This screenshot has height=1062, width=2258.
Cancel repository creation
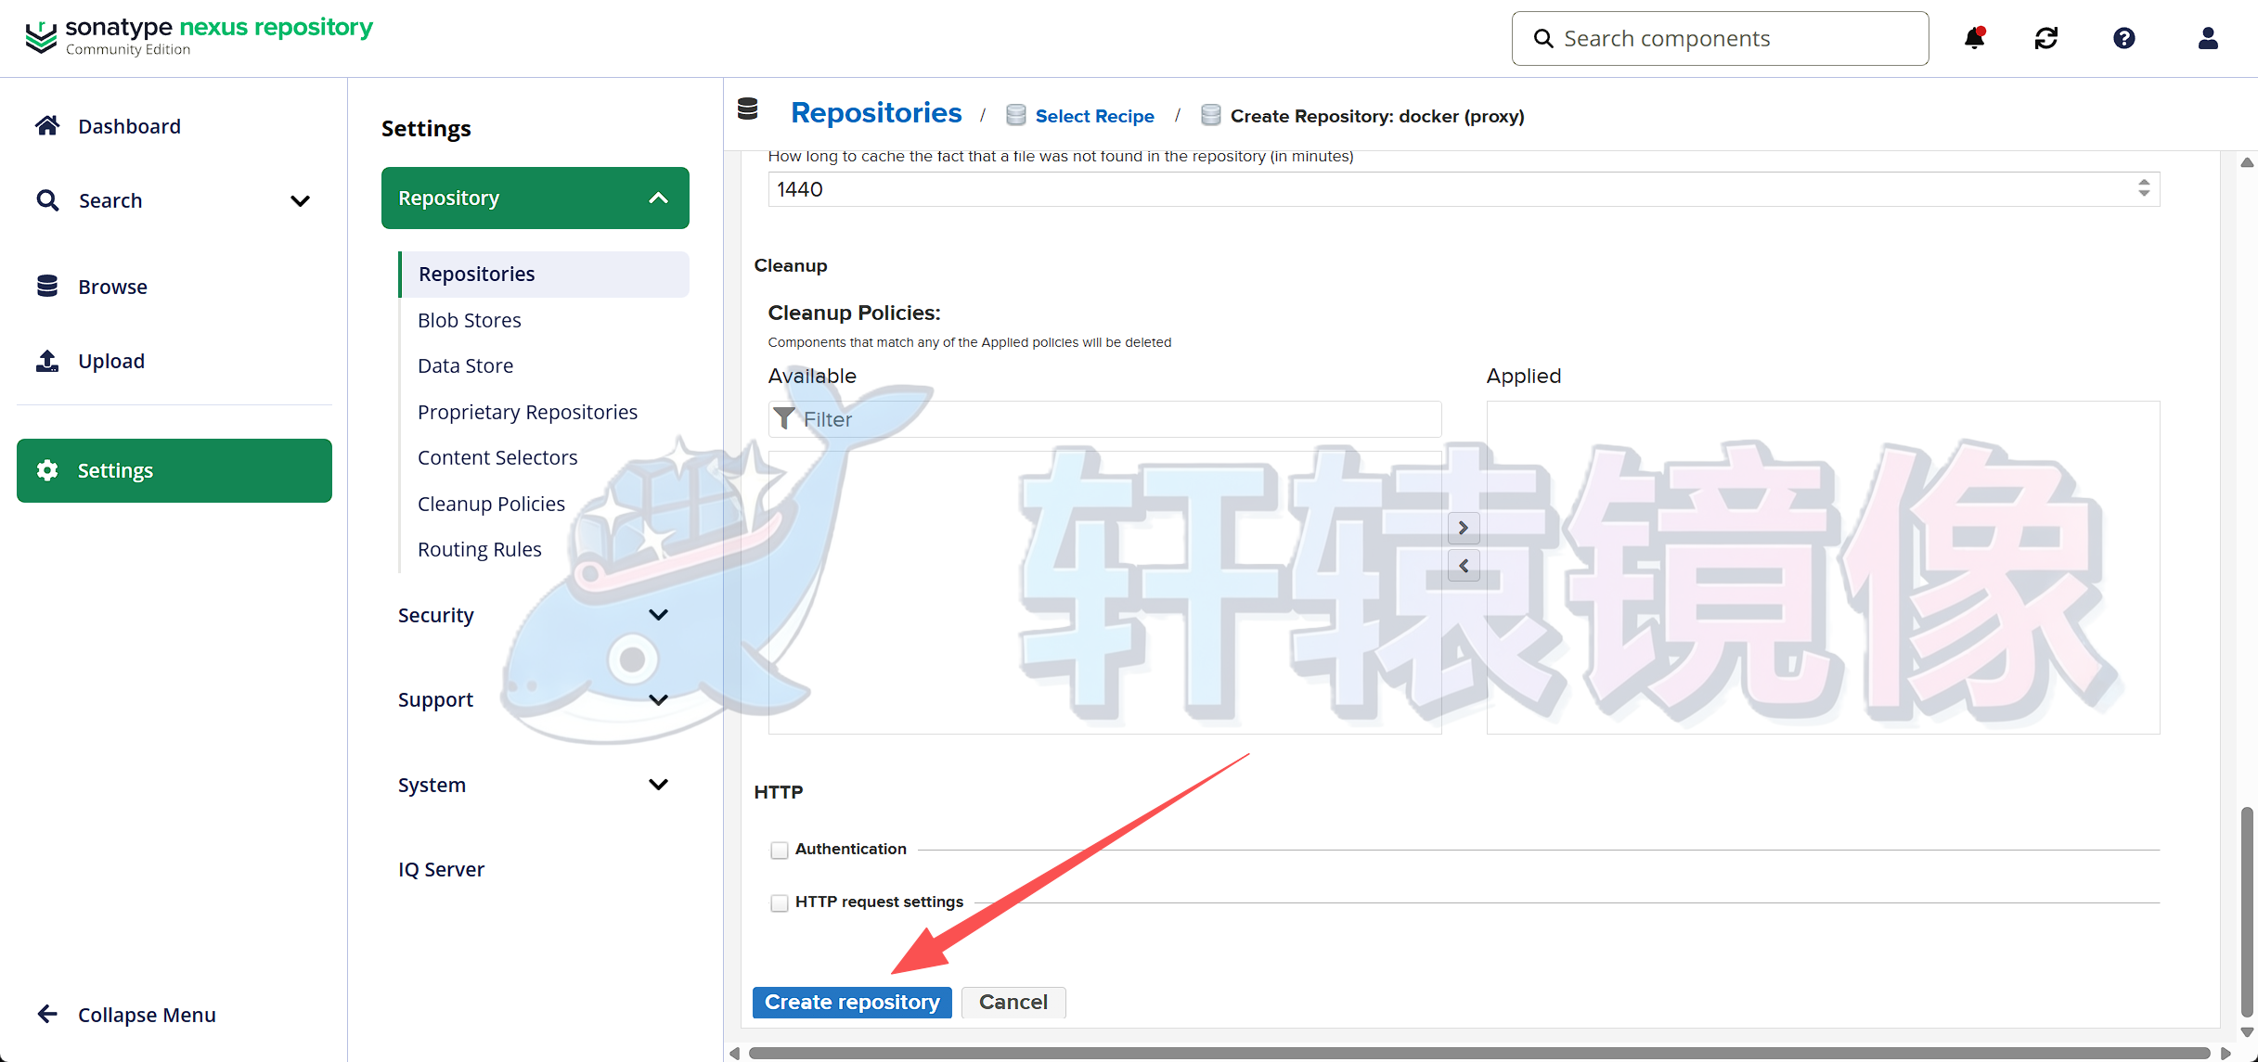tap(1013, 1002)
